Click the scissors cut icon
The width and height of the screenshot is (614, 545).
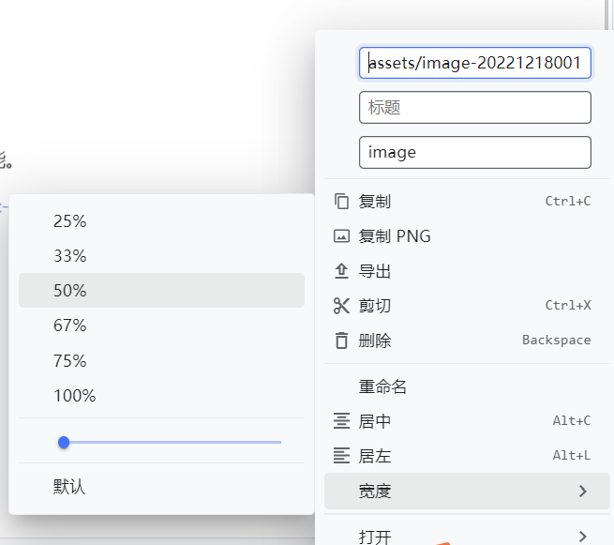click(x=341, y=306)
